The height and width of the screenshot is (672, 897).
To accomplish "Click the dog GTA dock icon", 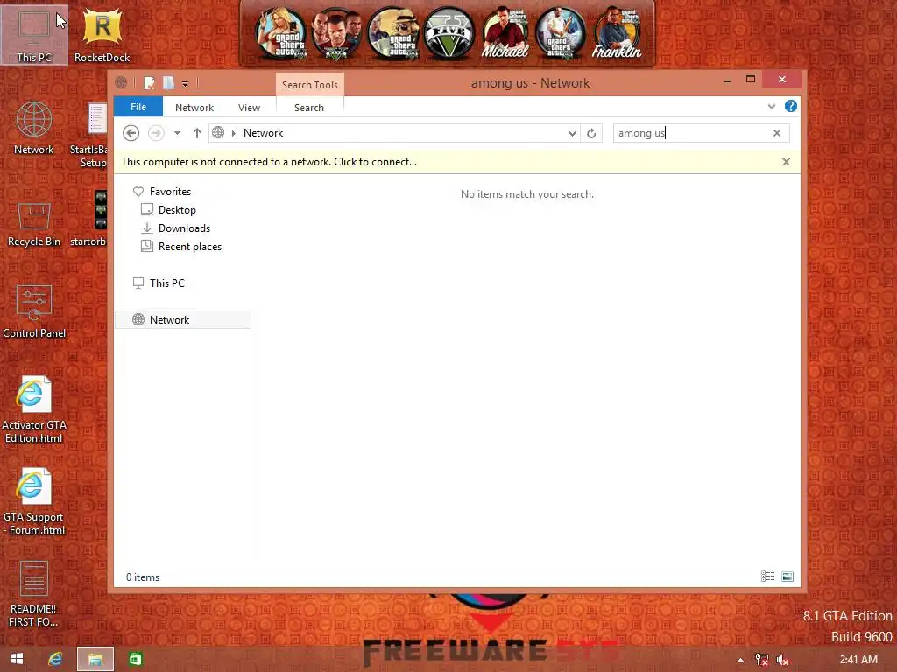I will point(393,33).
